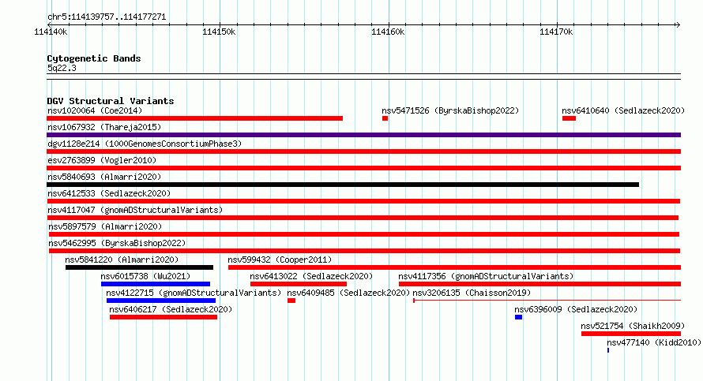The height and width of the screenshot is (381, 703).
Task: Click the red nsv6406217 variant bar
Action: point(164,317)
